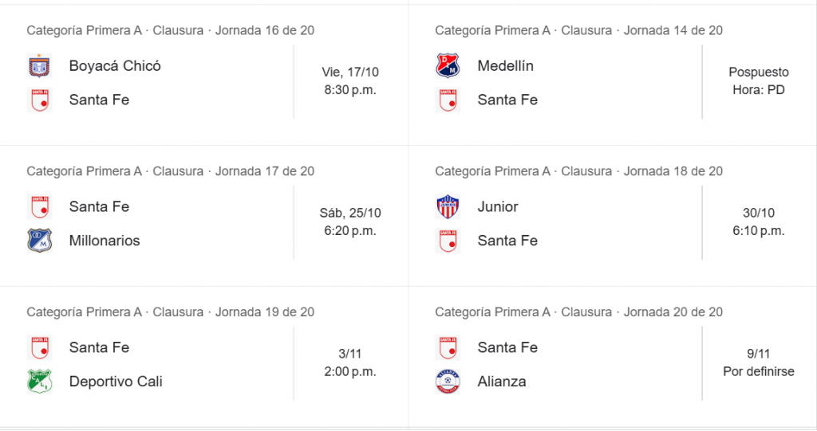The width and height of the screenshot is (817, 431).
Task: Click Santa Fe crest in Jornada 20 match
Action: (448, 348)
